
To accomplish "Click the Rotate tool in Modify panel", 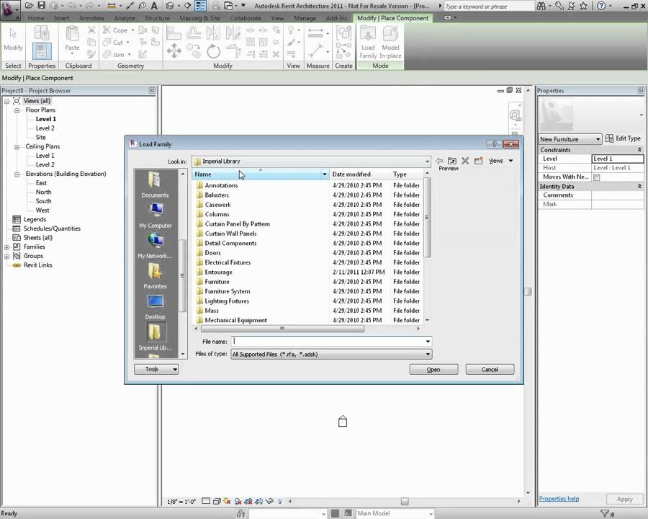I will click(213, 52).
